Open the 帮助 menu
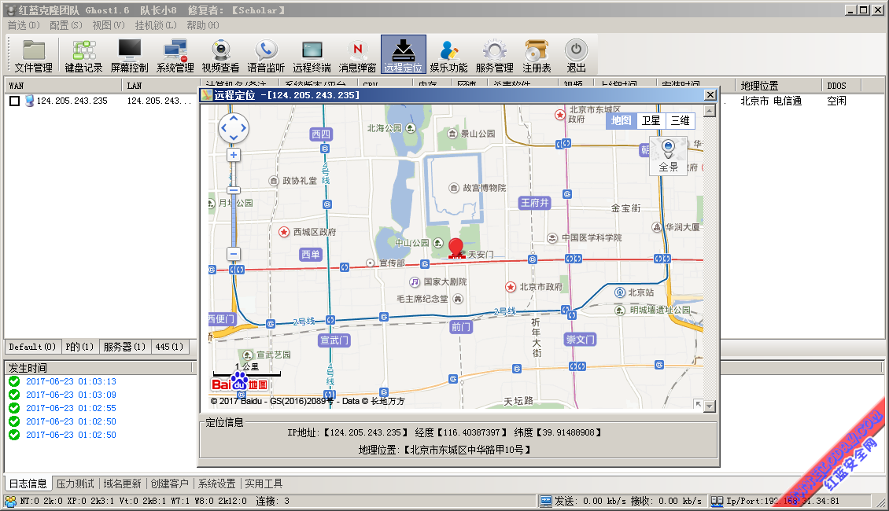 click(202, 25)
